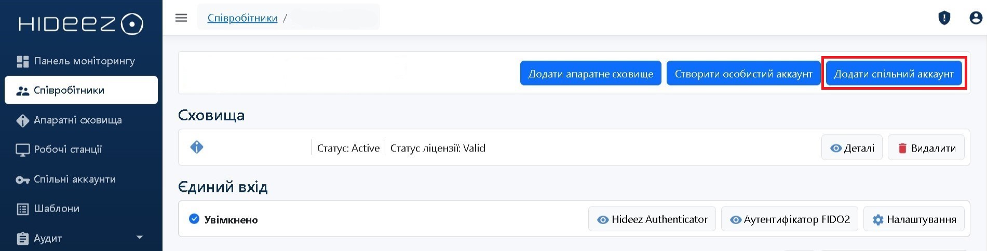The width and height of the screenshot is (987, 251).
Task: Click the HIDEEZ logo
Action: pos(80,24)
